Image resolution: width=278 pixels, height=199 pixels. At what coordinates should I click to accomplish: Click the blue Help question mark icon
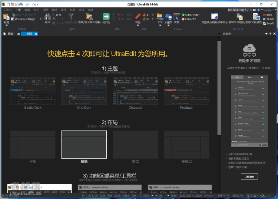click(x=258, y=10)
